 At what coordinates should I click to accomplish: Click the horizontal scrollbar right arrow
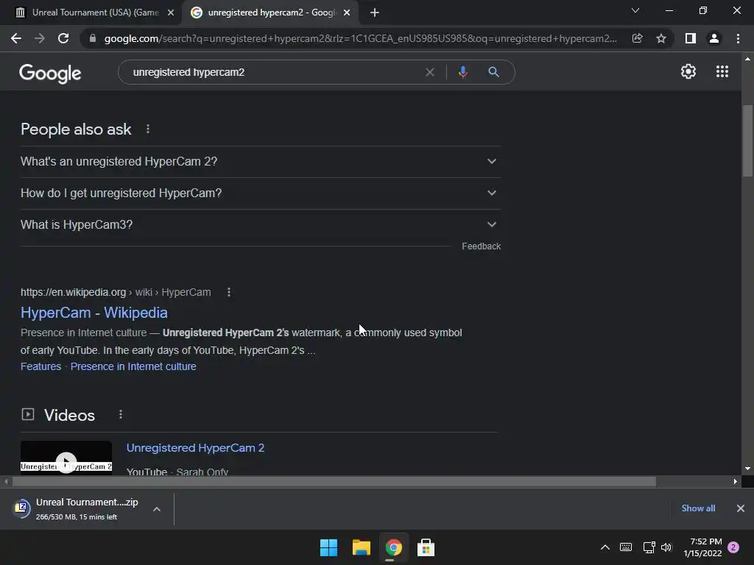click(735, 481)
